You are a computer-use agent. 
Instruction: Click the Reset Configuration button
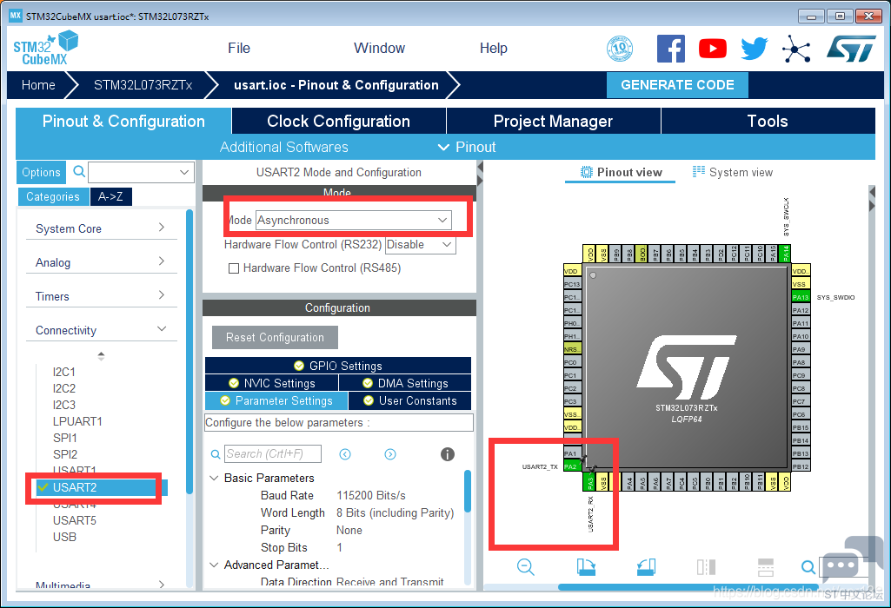tap(275, 337)
